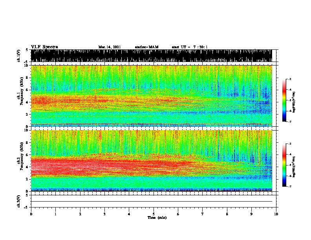
Task: Click time axis tick label "3"
Action: tap(104, 214)
